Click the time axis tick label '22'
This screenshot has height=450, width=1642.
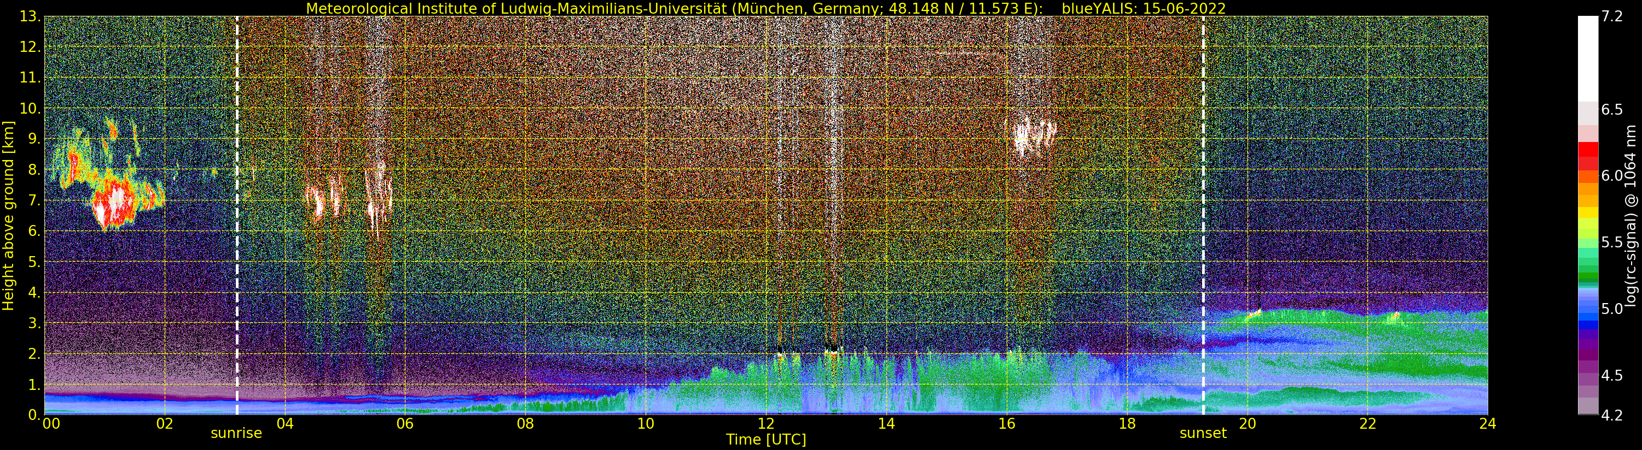pos(1367,424)
